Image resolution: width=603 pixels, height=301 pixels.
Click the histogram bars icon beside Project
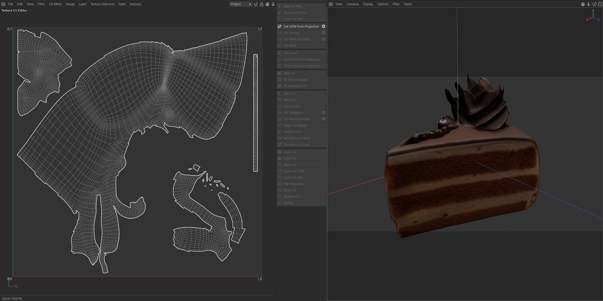[256, 4]
